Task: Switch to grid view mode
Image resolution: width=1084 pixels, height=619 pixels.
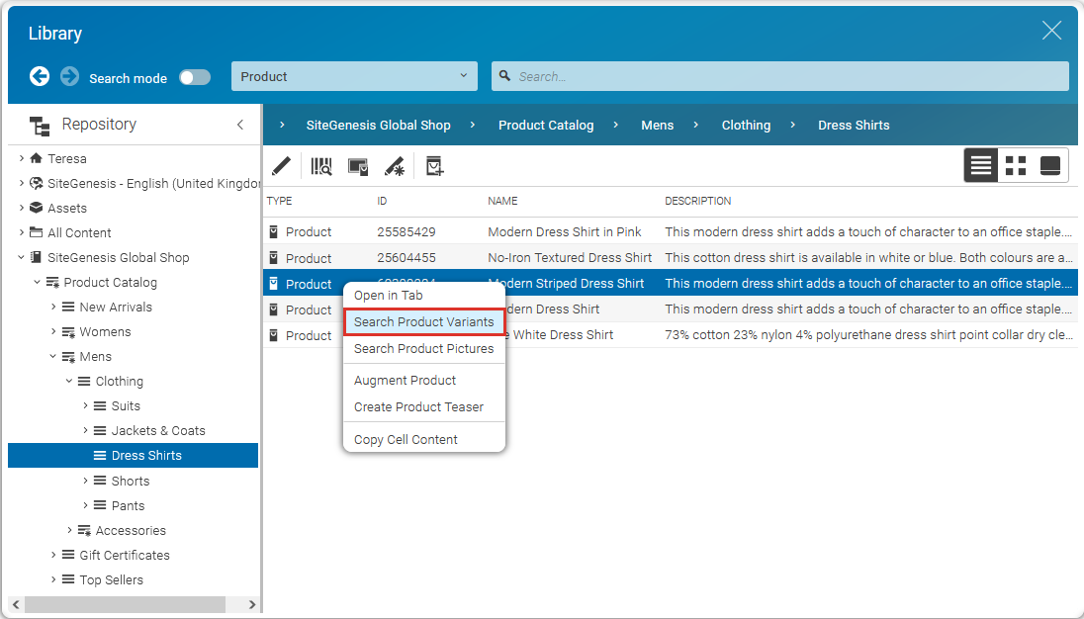Action: tap(1015, 165)
